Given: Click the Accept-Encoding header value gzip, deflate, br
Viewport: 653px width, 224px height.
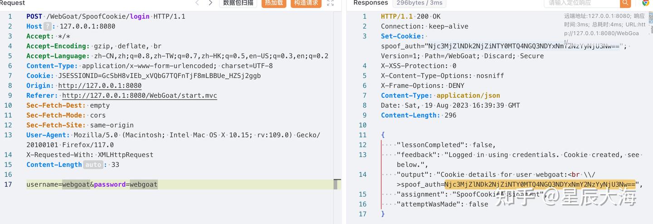Looking at the screenshot, I should pos(127,46).
